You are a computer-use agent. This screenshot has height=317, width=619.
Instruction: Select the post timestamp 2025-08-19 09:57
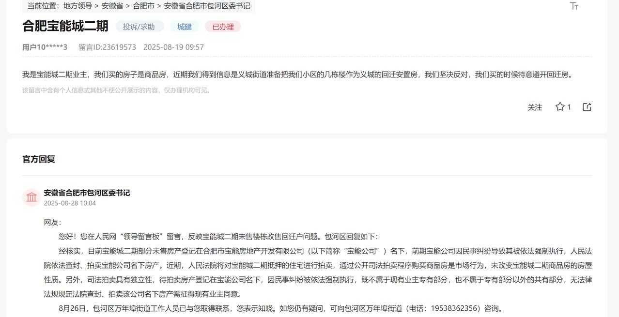[173, 47]
